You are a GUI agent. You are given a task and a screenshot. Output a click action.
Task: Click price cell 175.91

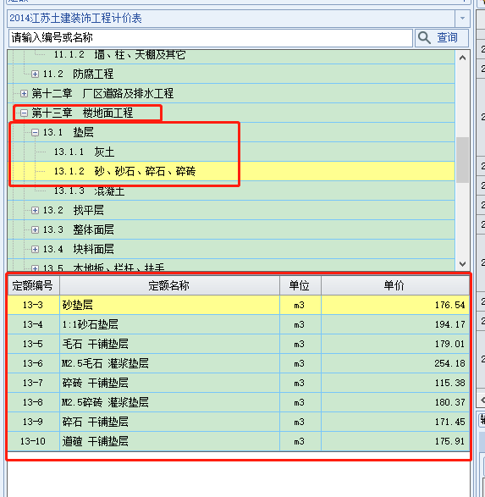click(x=395, y=441)
